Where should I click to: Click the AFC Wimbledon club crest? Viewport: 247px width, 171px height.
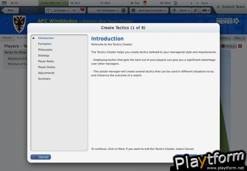tap(19, 24)
